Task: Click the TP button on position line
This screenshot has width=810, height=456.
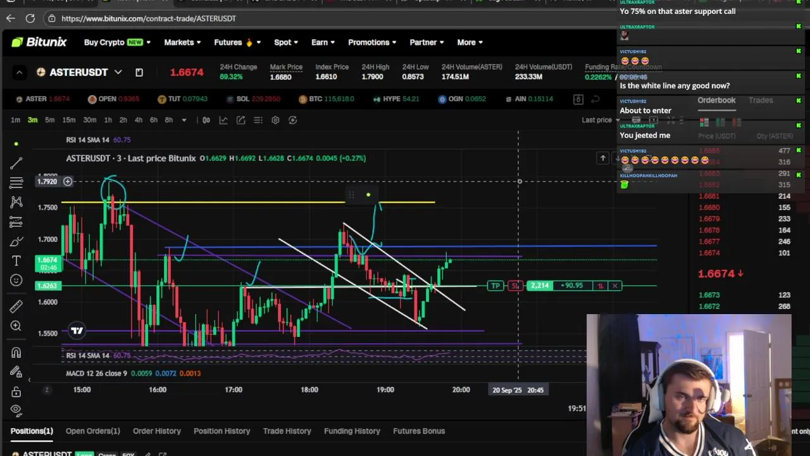Action: [x=495, y=286]
